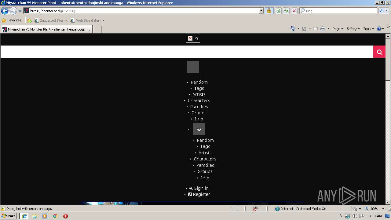This screenshot has width=391, height=220.
Task: Click the Feeds RSS icon
Action: (304, 29)
